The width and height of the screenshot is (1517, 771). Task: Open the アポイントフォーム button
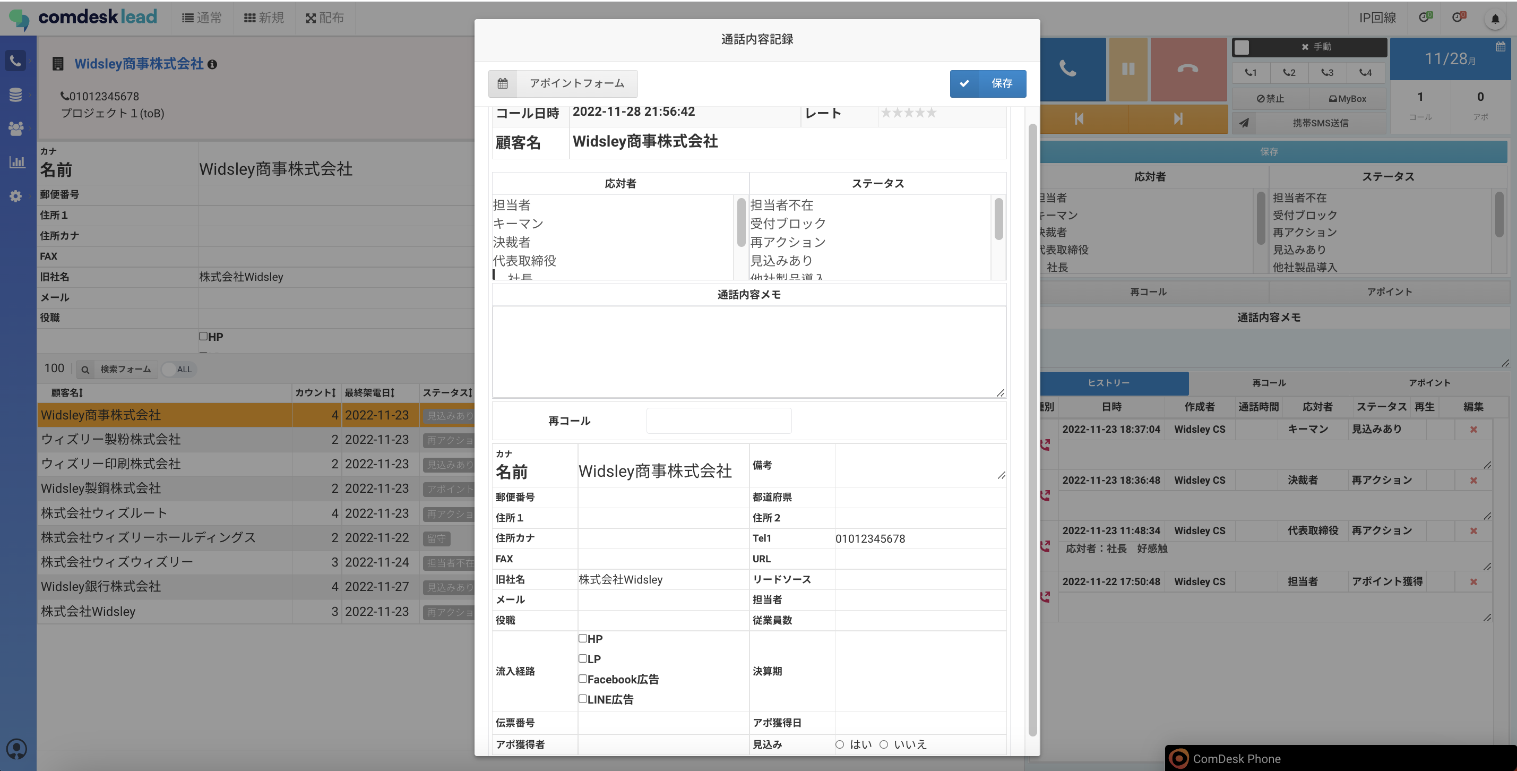(x=563, y=84)
